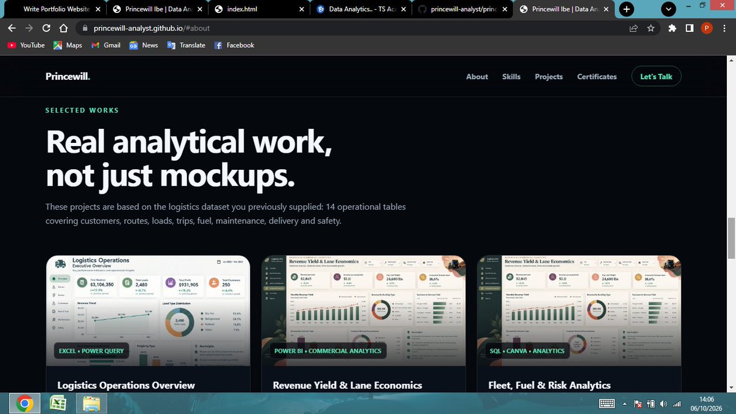Toggle the browser side panel

pyautogui.click(x=689, y=28)
